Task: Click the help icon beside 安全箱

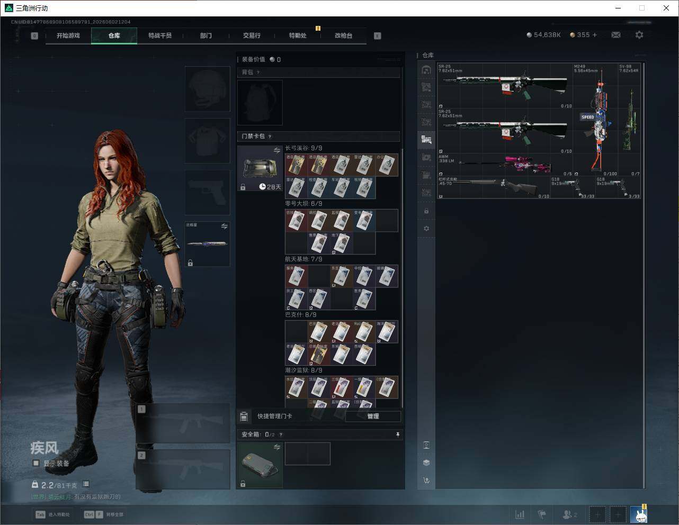Action: coord(281,435)
